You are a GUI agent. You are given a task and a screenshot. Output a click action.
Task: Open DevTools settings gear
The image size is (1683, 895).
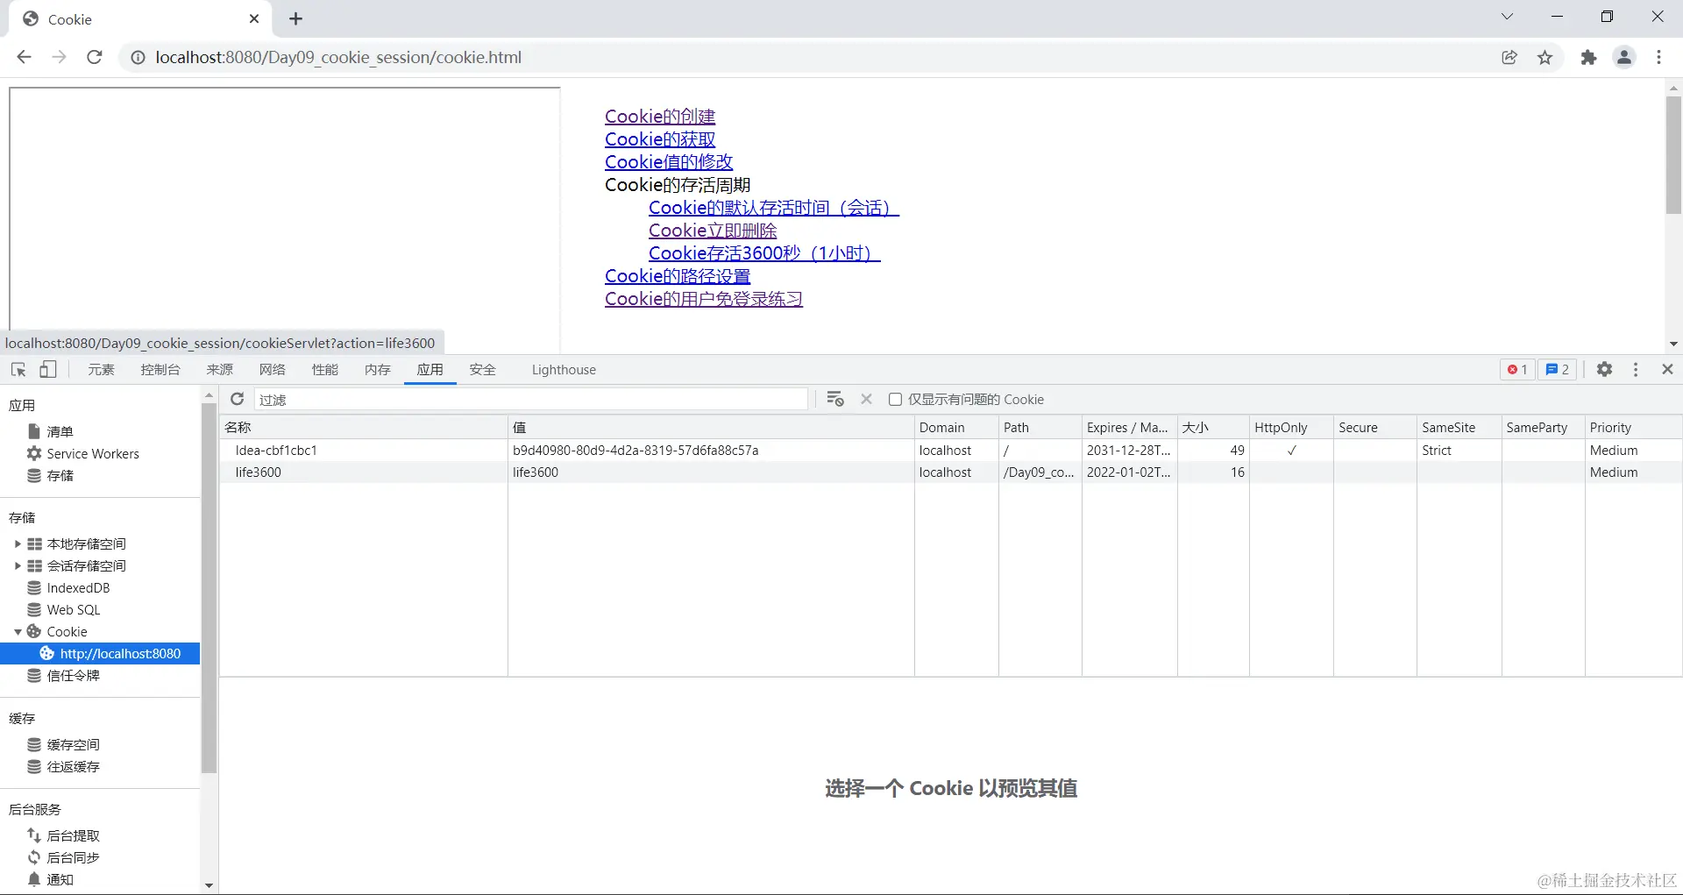(x=1604, y=370)
